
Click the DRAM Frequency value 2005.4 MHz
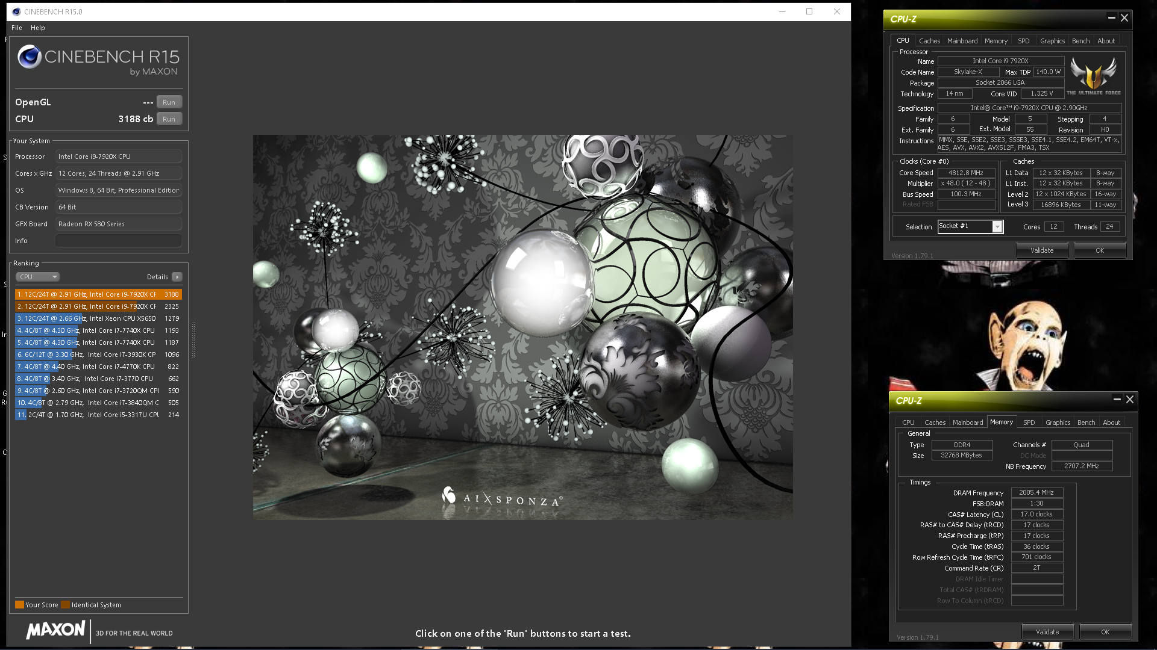(x=1036, y=492)
